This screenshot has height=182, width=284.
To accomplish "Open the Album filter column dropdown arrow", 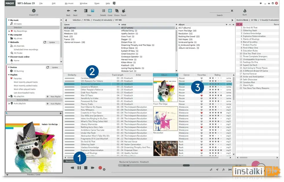I will pyautogui.click(x=226, y=25).
